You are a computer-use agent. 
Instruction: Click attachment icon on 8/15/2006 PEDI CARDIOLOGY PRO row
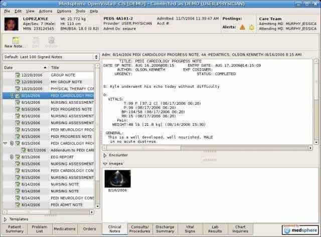pos(12,143)
